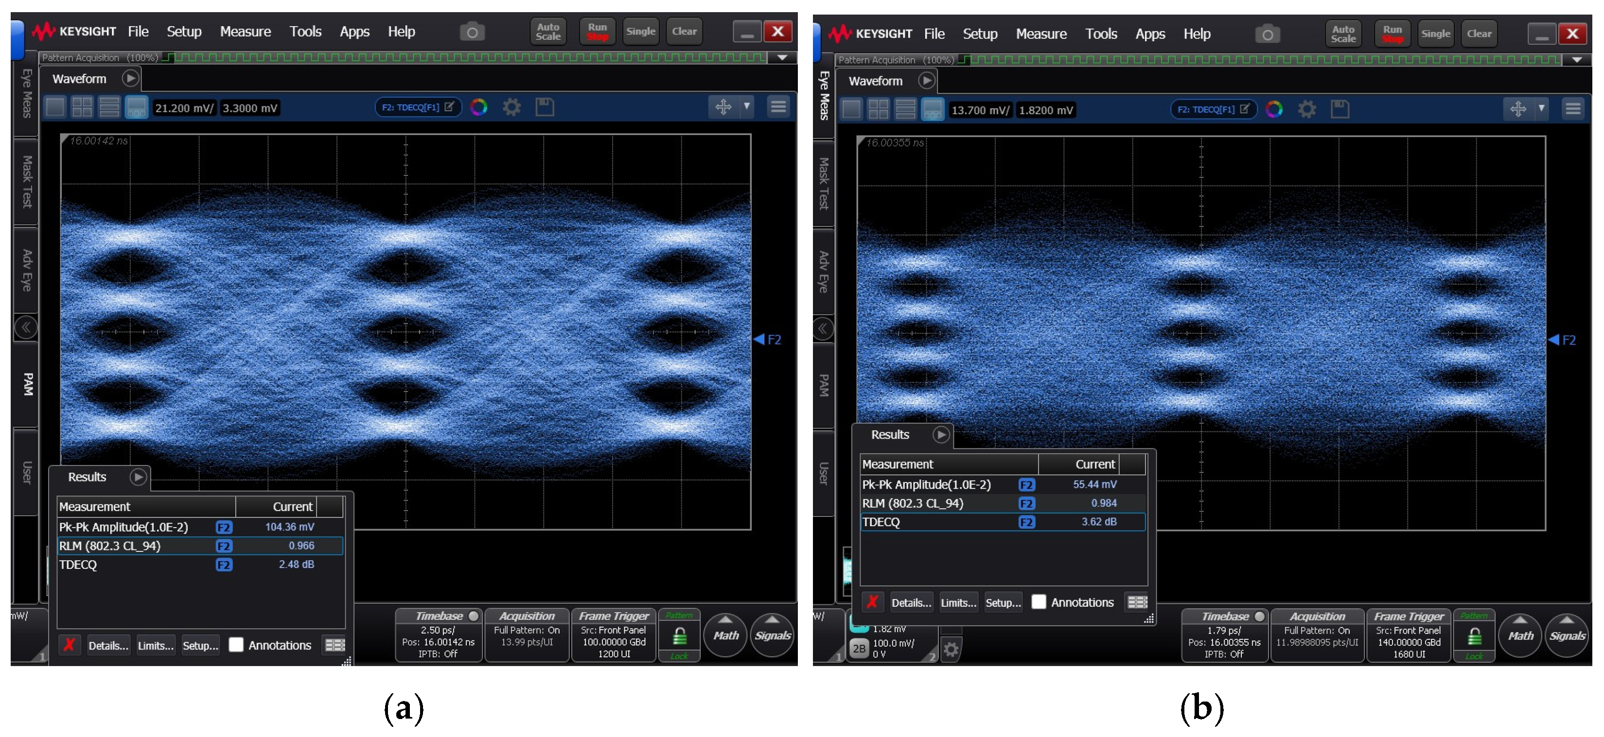The height and width of the screenshot is (737, 1604).
Task: Select single-grid waveform layout in window (b)
Action: click(x=851, y=110)
